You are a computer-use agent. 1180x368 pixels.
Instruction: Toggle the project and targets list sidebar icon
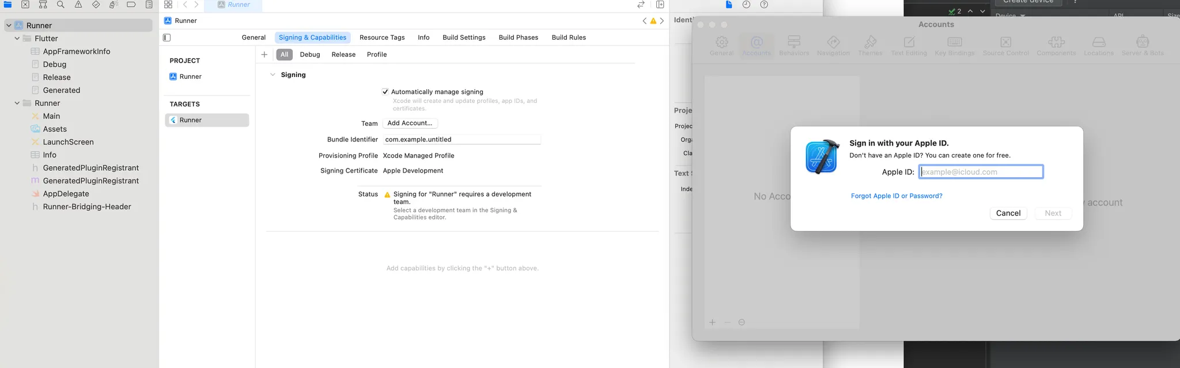[x=167, y=37]
